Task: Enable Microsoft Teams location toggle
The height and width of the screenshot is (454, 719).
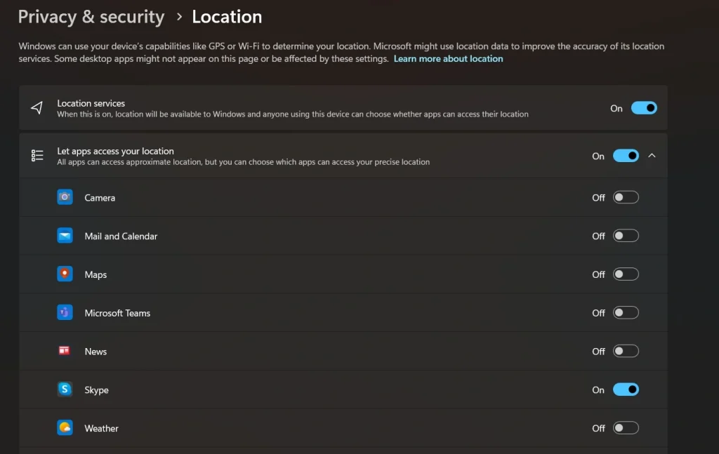Action: (626, 313)
